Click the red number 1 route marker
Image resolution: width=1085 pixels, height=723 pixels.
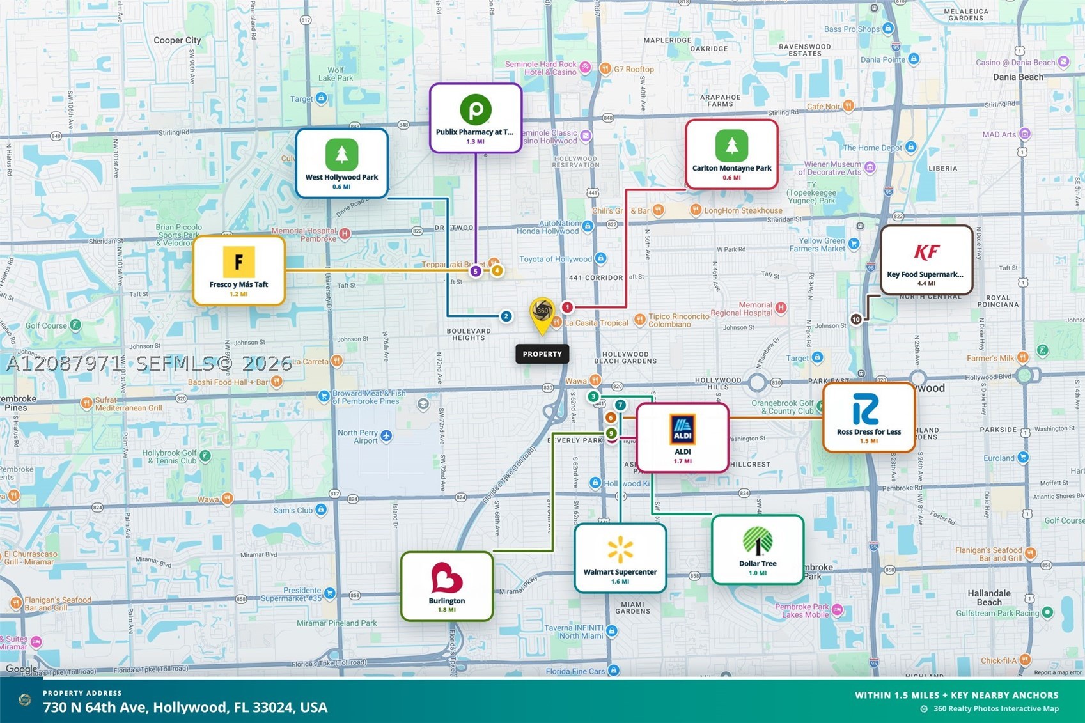(567, 307)
